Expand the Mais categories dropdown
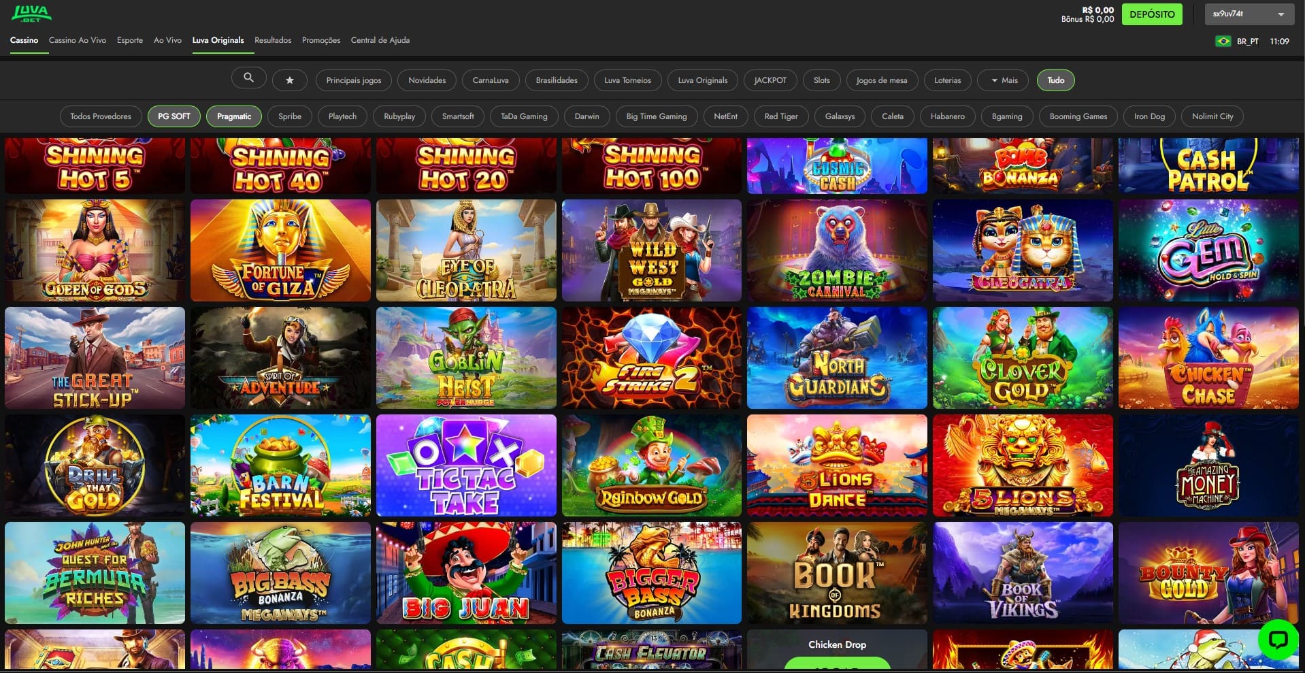The height and width of the screenshot is (673, 1305). click(x=1004, y=80)
